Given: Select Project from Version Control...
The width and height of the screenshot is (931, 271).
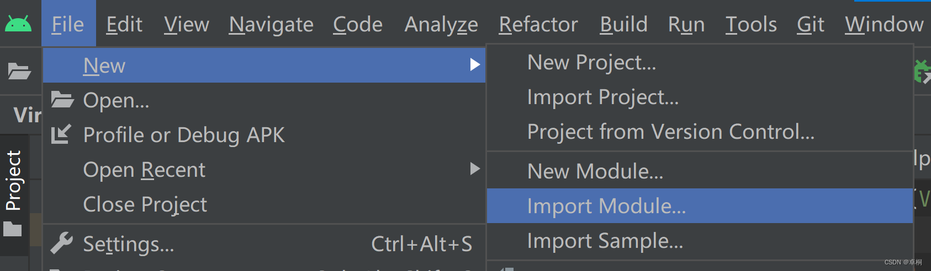Looking at the screenshot, I should coord(670,132).
